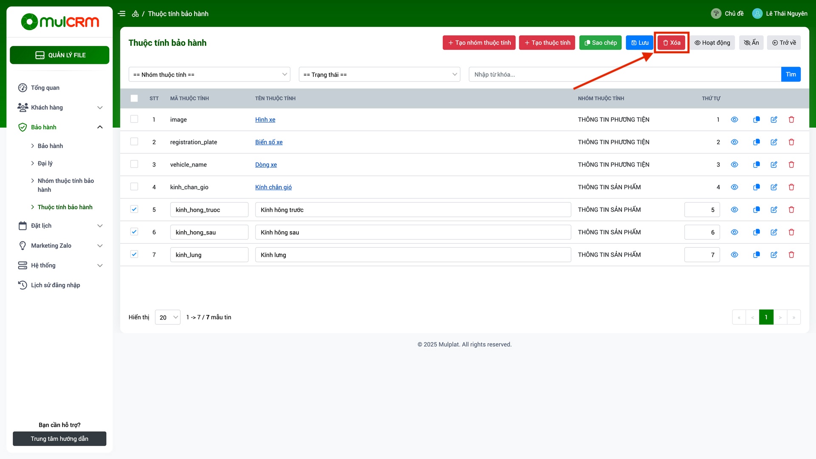
Task: Click the Nhập từ khóa search field
Action: [x=624, y=74]
